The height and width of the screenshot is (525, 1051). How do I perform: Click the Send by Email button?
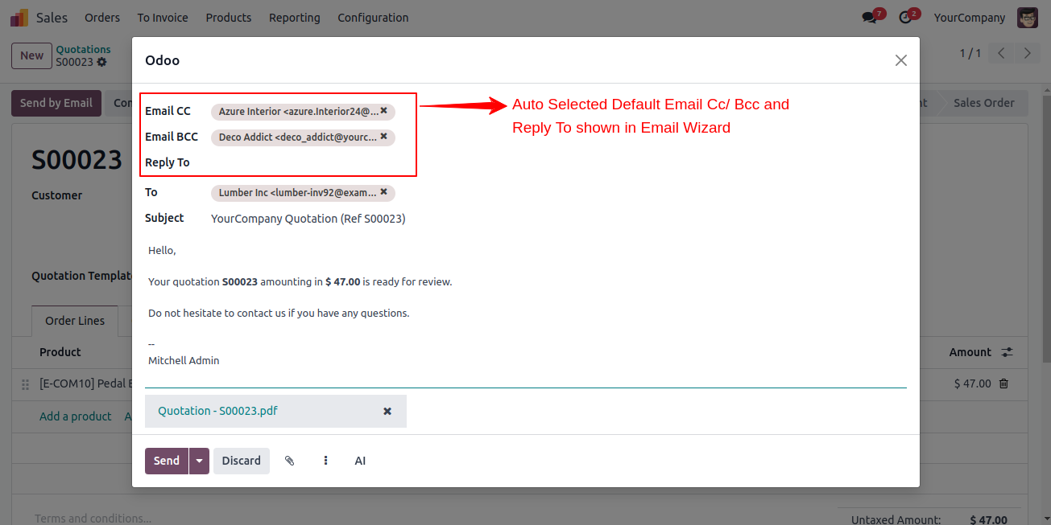pyautogui.click(x=56, y=103)
